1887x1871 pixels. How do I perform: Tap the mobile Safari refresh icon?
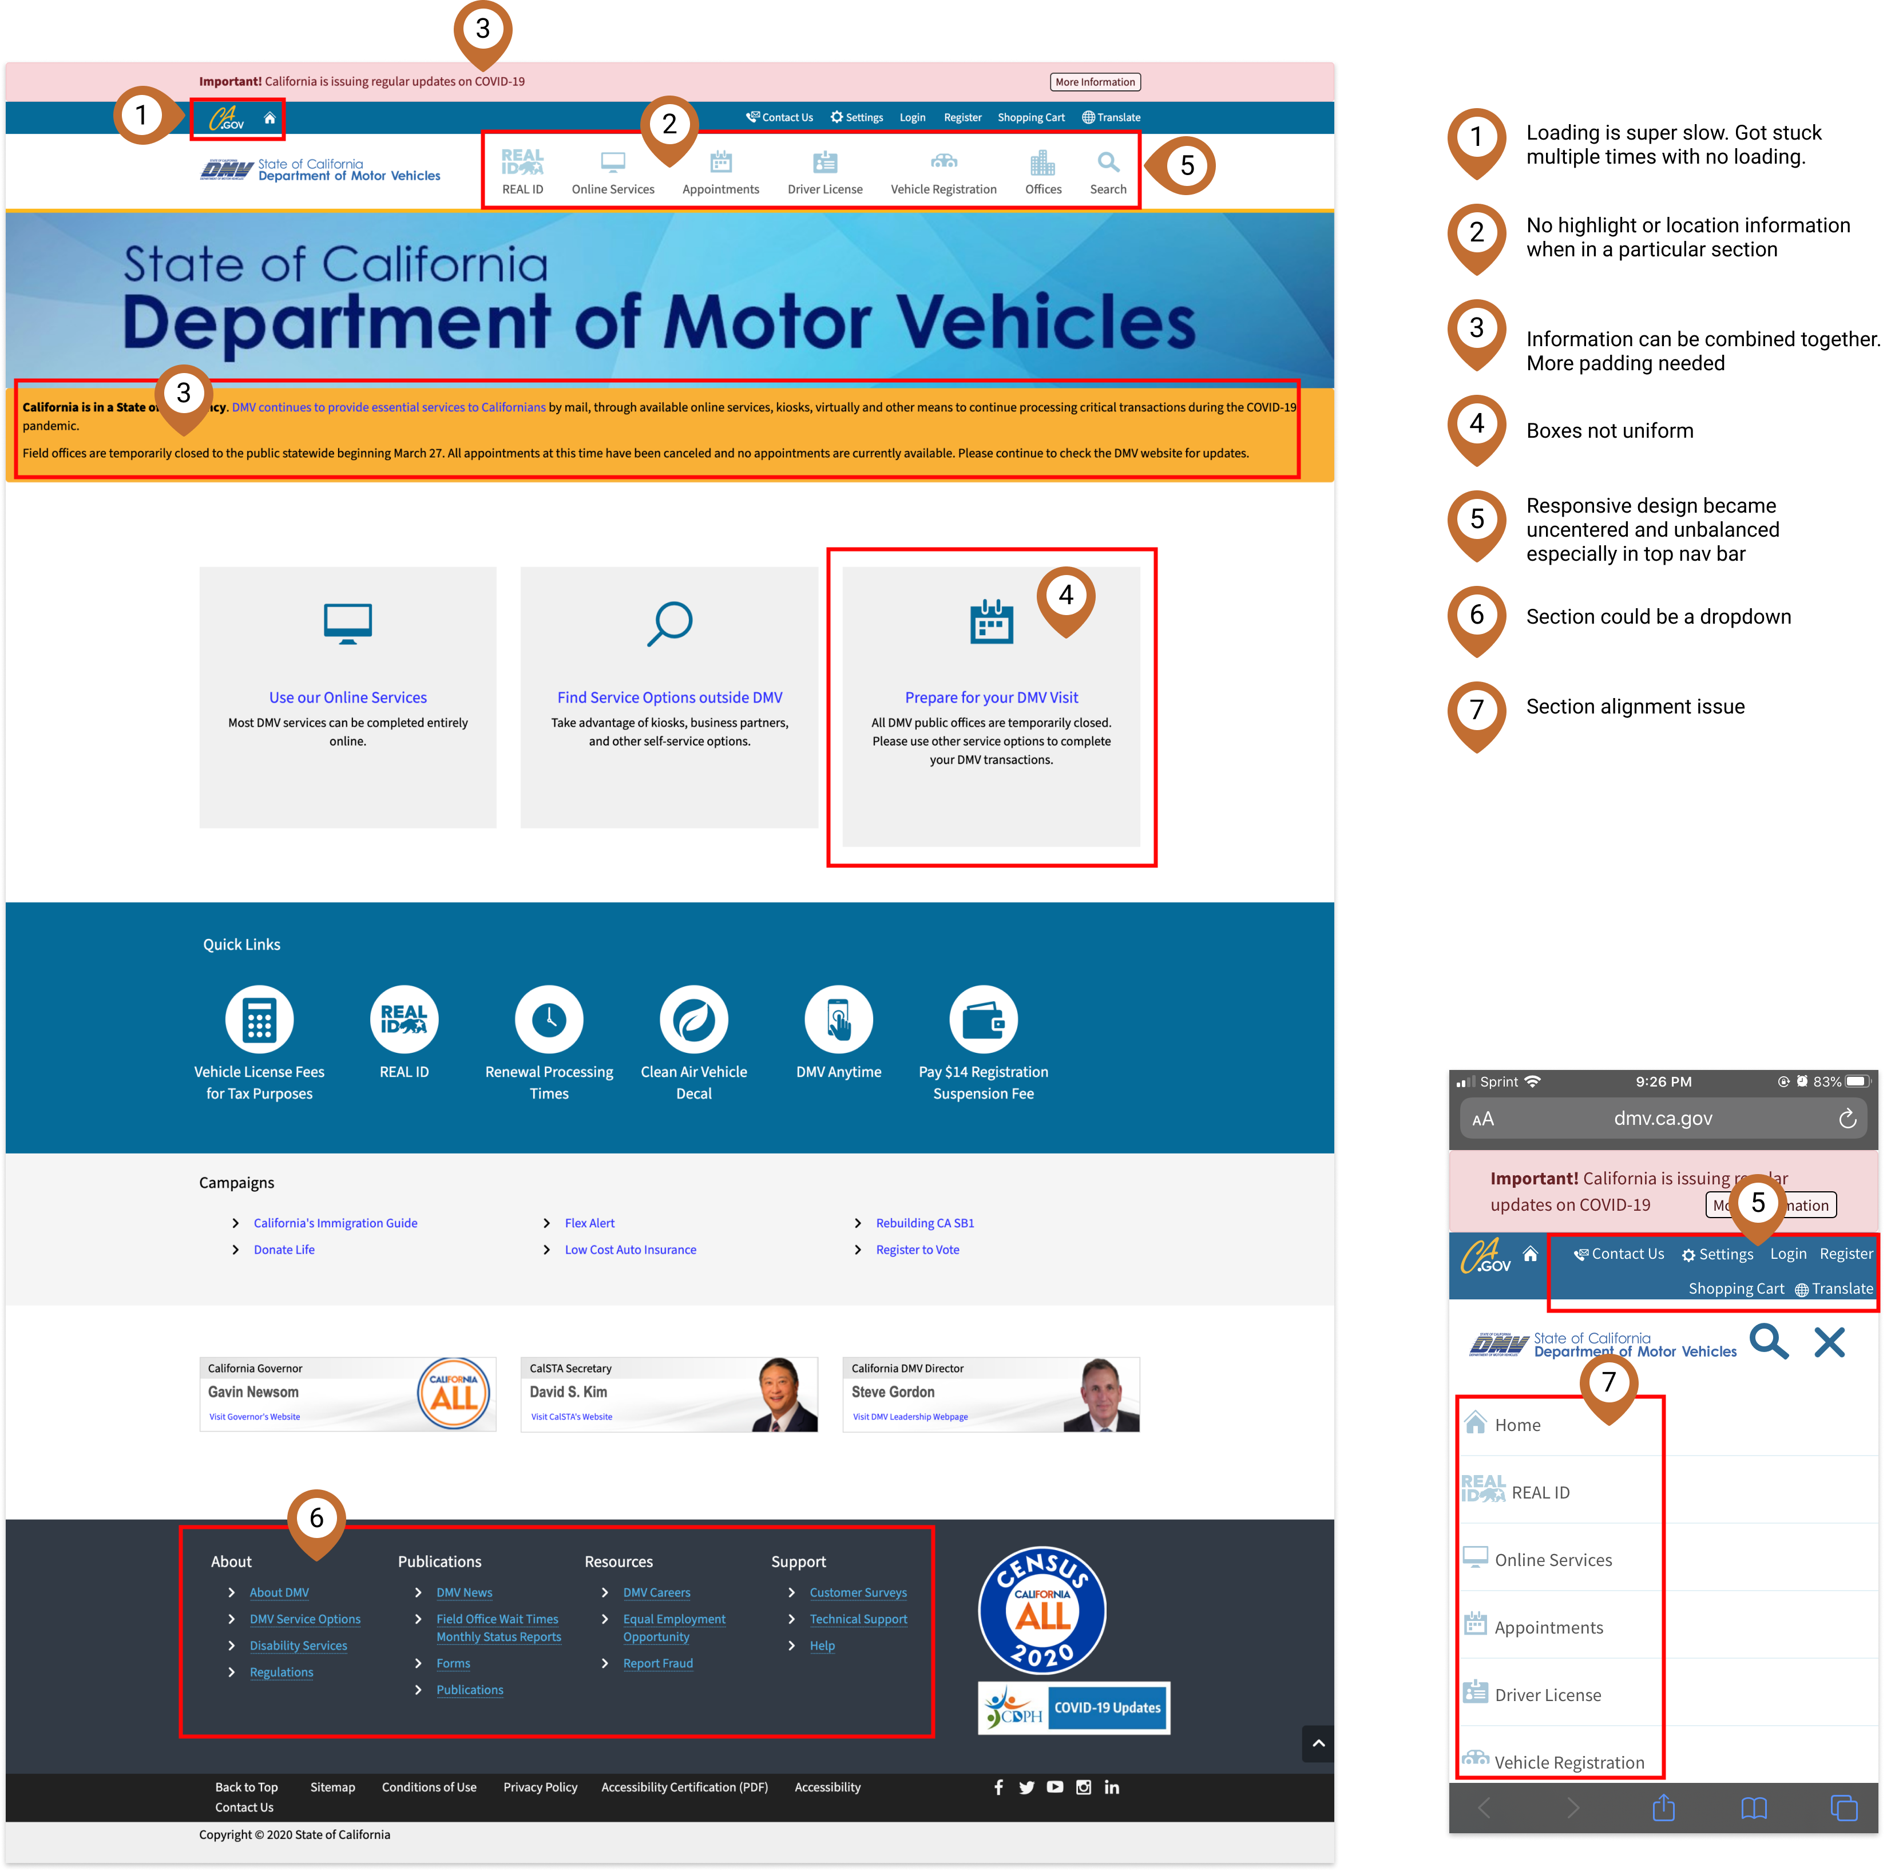1847,1119
